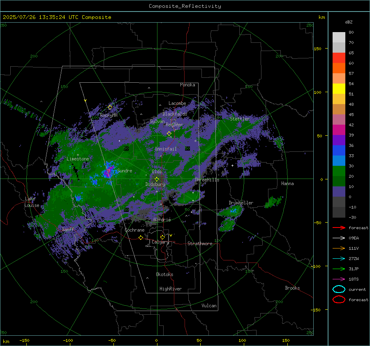Click the yellow radar-center diamond above Didsbury
370x346 pixels.
(157, 179)
